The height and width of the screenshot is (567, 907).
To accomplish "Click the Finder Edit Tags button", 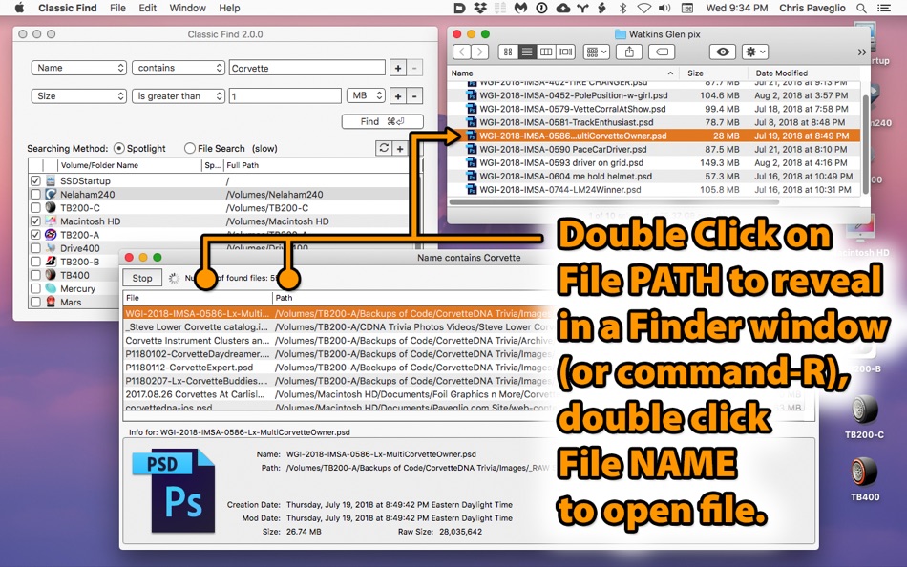I will pos(662,52).
